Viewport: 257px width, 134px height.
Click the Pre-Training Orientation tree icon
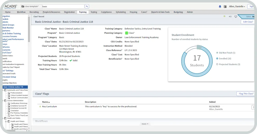(x=9, y=113)
